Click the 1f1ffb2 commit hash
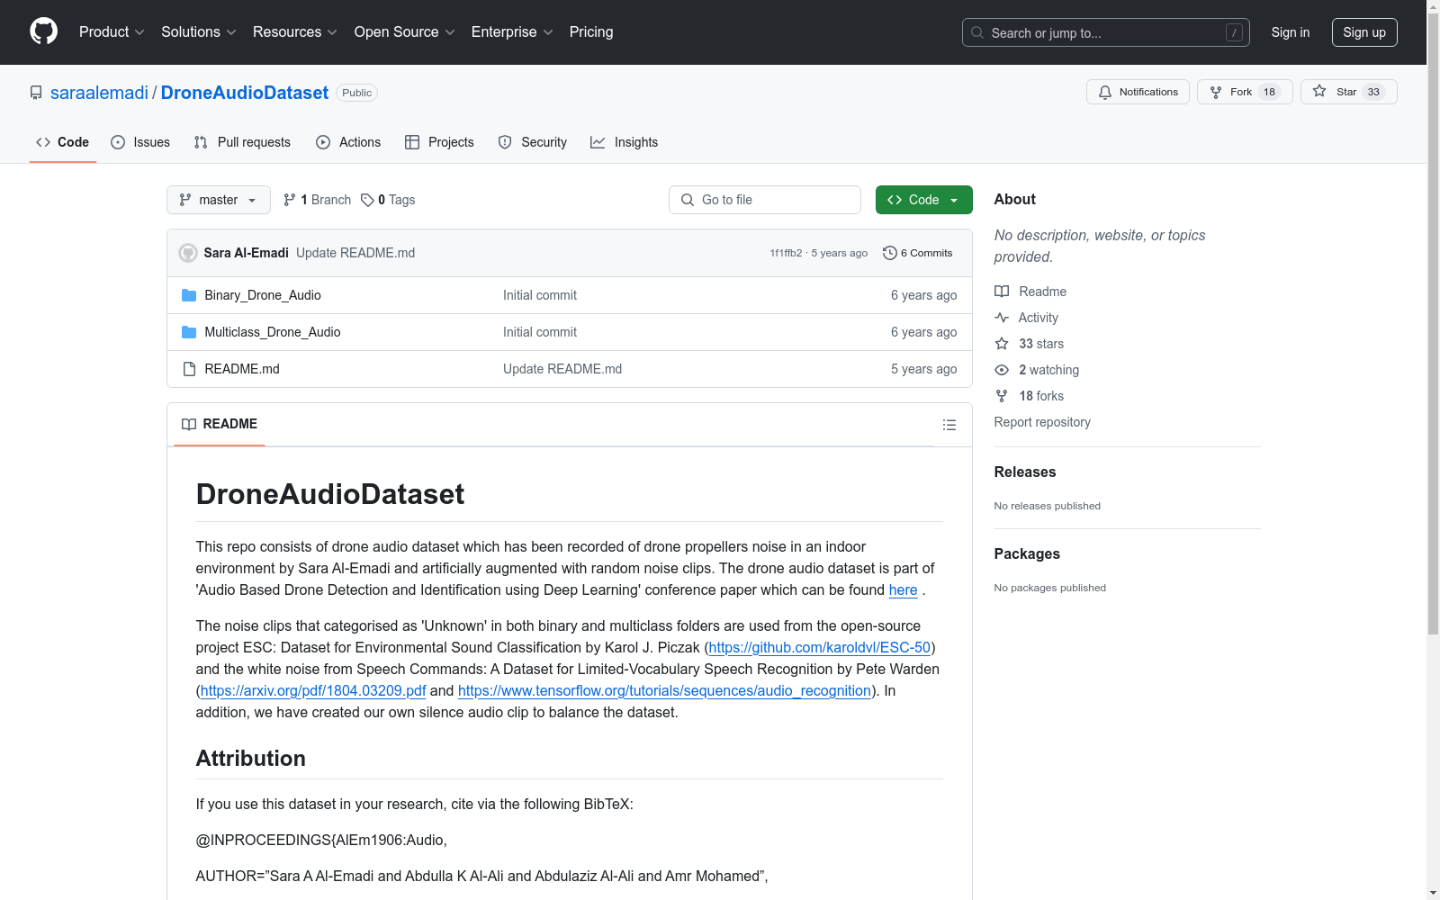 [x=786, y=253]
